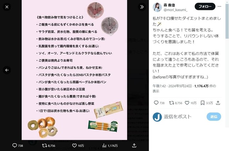The image size is (229, 151).
Task: Go to previous image with left arrow
Action: coord(7,70)
